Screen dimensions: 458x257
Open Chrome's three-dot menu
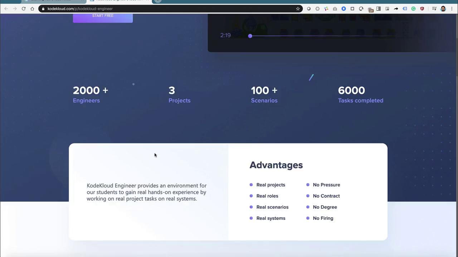tap(452, 9)
